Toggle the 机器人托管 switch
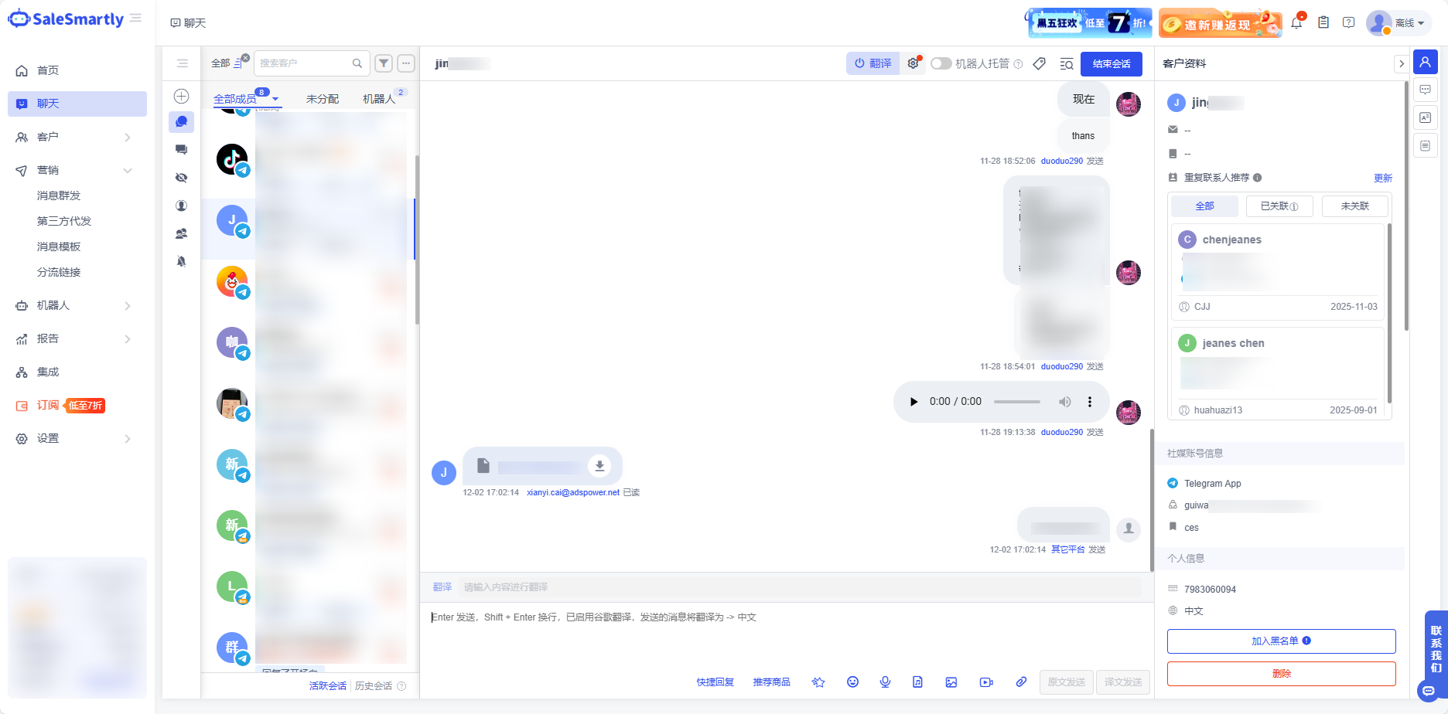1448x714 pixels. tap(941, 63)
